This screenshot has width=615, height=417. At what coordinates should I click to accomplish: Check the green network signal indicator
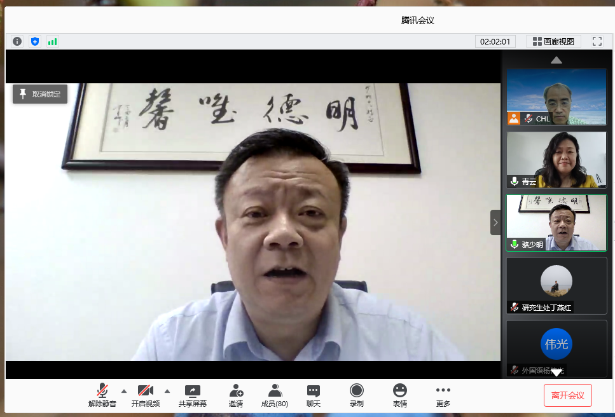[x=52, y=41]
